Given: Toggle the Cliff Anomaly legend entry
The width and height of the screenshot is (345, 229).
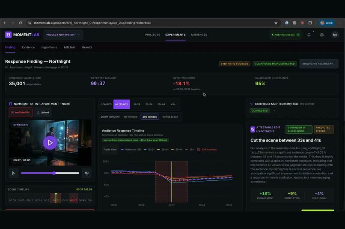Looking at the screenshot, I should tap(207, 149).
